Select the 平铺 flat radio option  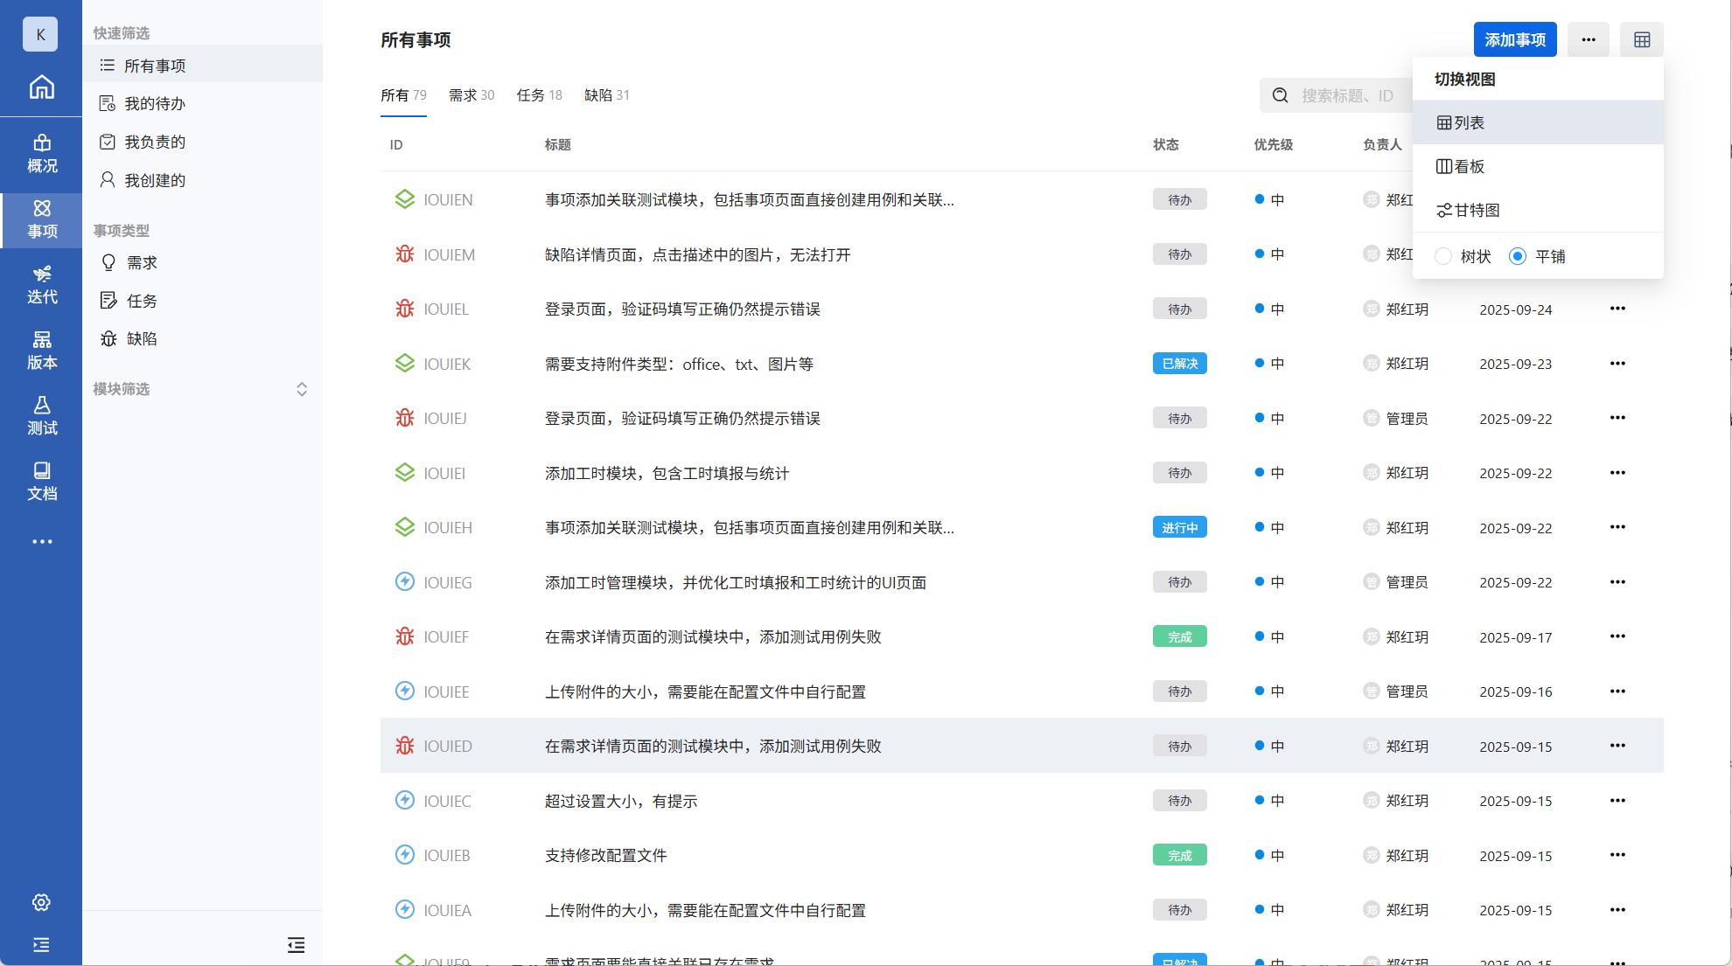coord(1518,256)
